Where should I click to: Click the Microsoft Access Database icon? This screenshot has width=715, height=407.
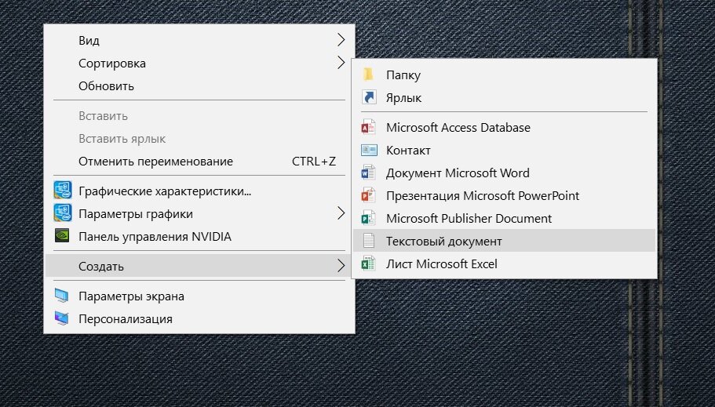(369, 127)
